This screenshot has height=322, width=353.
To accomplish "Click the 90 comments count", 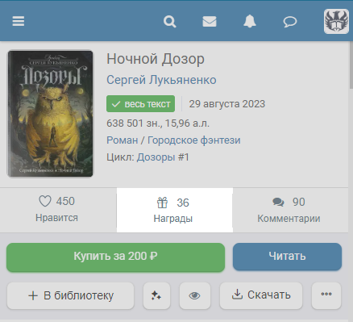I will [x=299, y=202].
